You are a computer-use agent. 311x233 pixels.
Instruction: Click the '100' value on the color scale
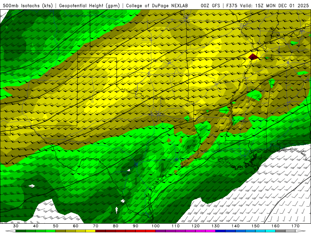click(155, 226)
